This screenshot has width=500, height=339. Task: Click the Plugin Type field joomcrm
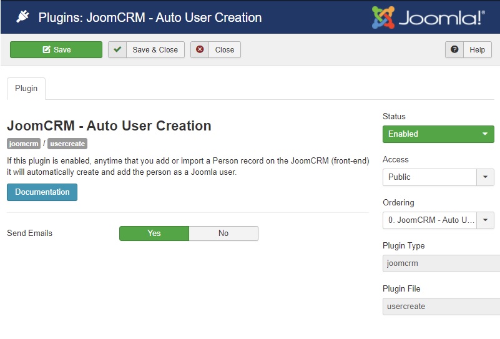click(441, 263)
